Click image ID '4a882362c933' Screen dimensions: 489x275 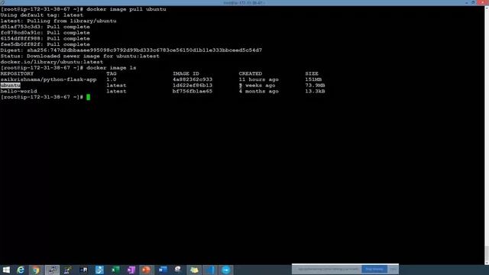tap(193, 79)
